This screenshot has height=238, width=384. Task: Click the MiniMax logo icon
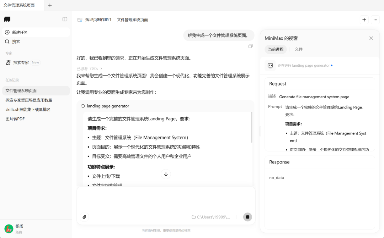[x=8, y=19]
